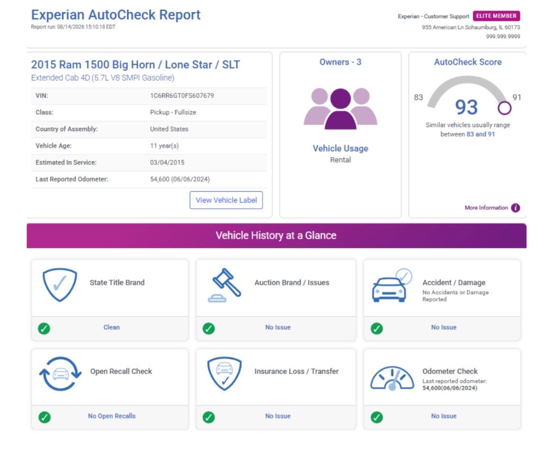Click the Extended Cab 4D engine subtitle
Viewport: 555px width, 459px height.
tap(102, 77)
